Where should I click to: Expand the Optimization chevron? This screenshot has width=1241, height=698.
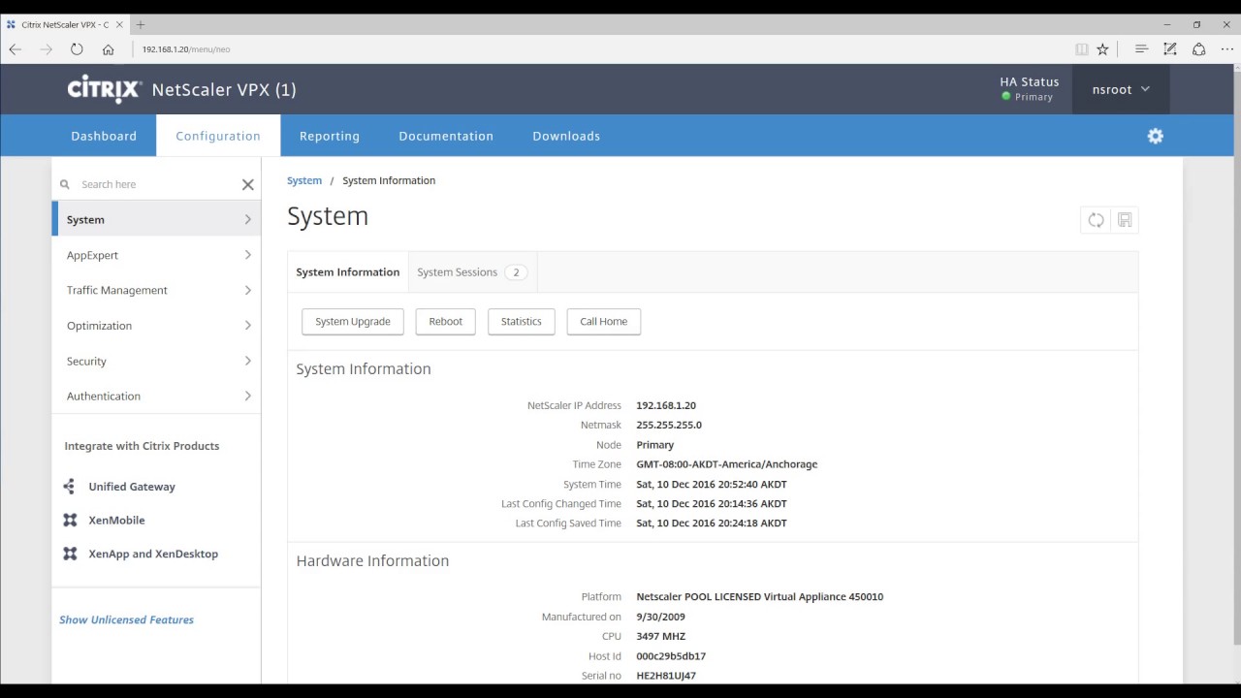point(247,326)
